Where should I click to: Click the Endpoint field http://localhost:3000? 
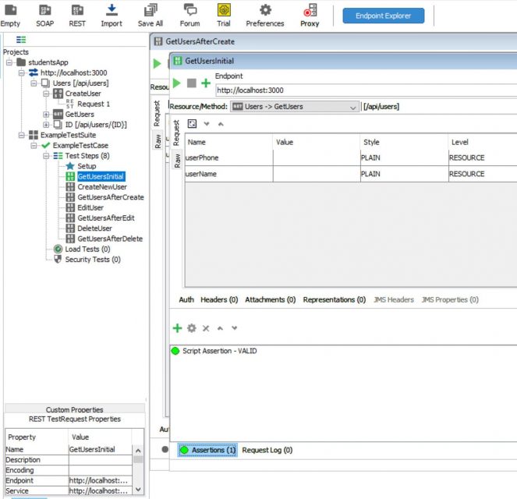click(x=366, y=90)
